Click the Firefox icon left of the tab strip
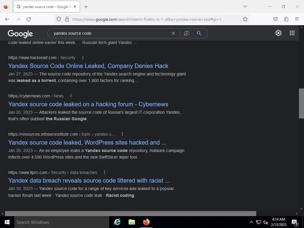304x228 pixels. tap(6, 7)
